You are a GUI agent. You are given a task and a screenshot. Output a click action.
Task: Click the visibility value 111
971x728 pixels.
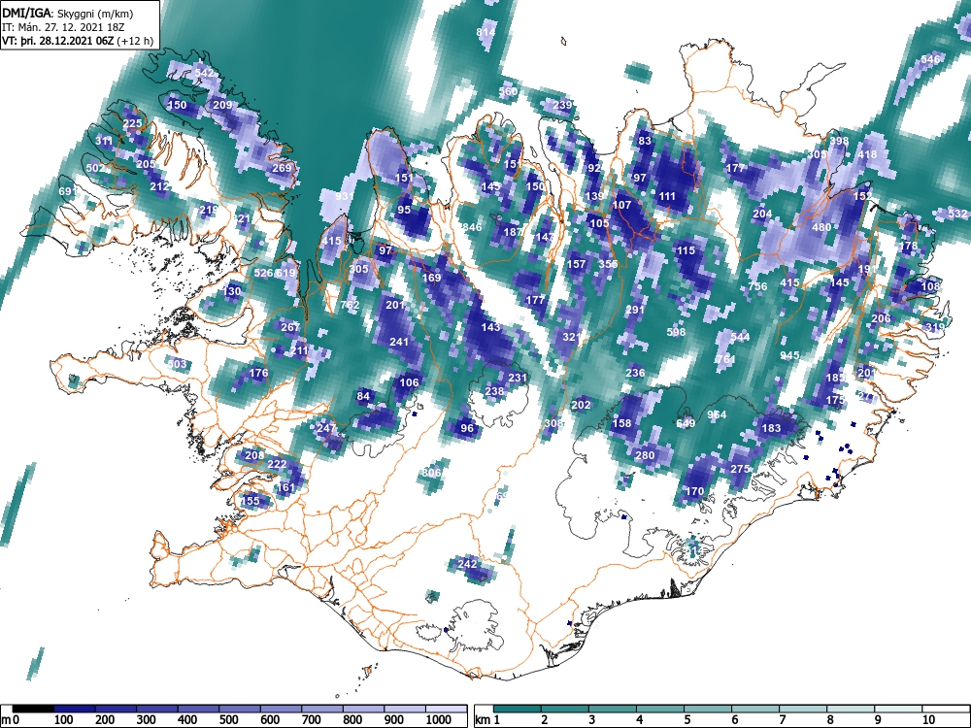[x=667, y=196]
